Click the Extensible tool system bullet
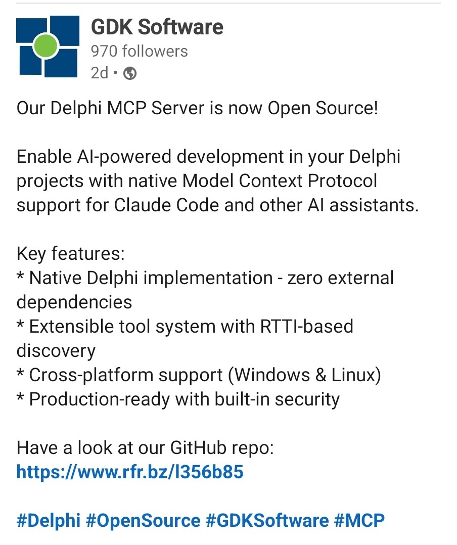 coord(185,338)
